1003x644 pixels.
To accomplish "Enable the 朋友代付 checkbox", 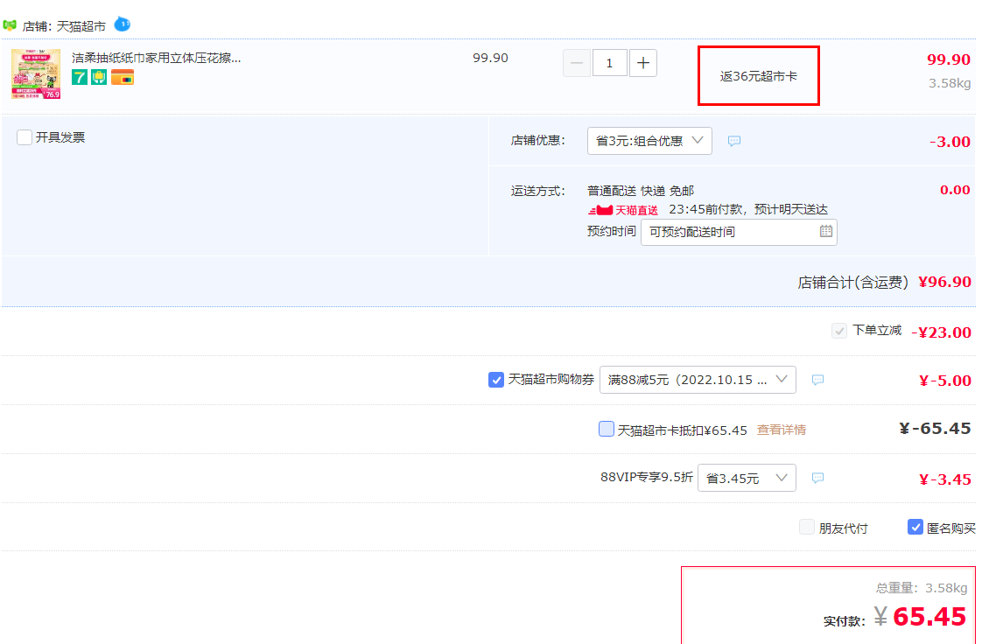I will tap(807, 527).
